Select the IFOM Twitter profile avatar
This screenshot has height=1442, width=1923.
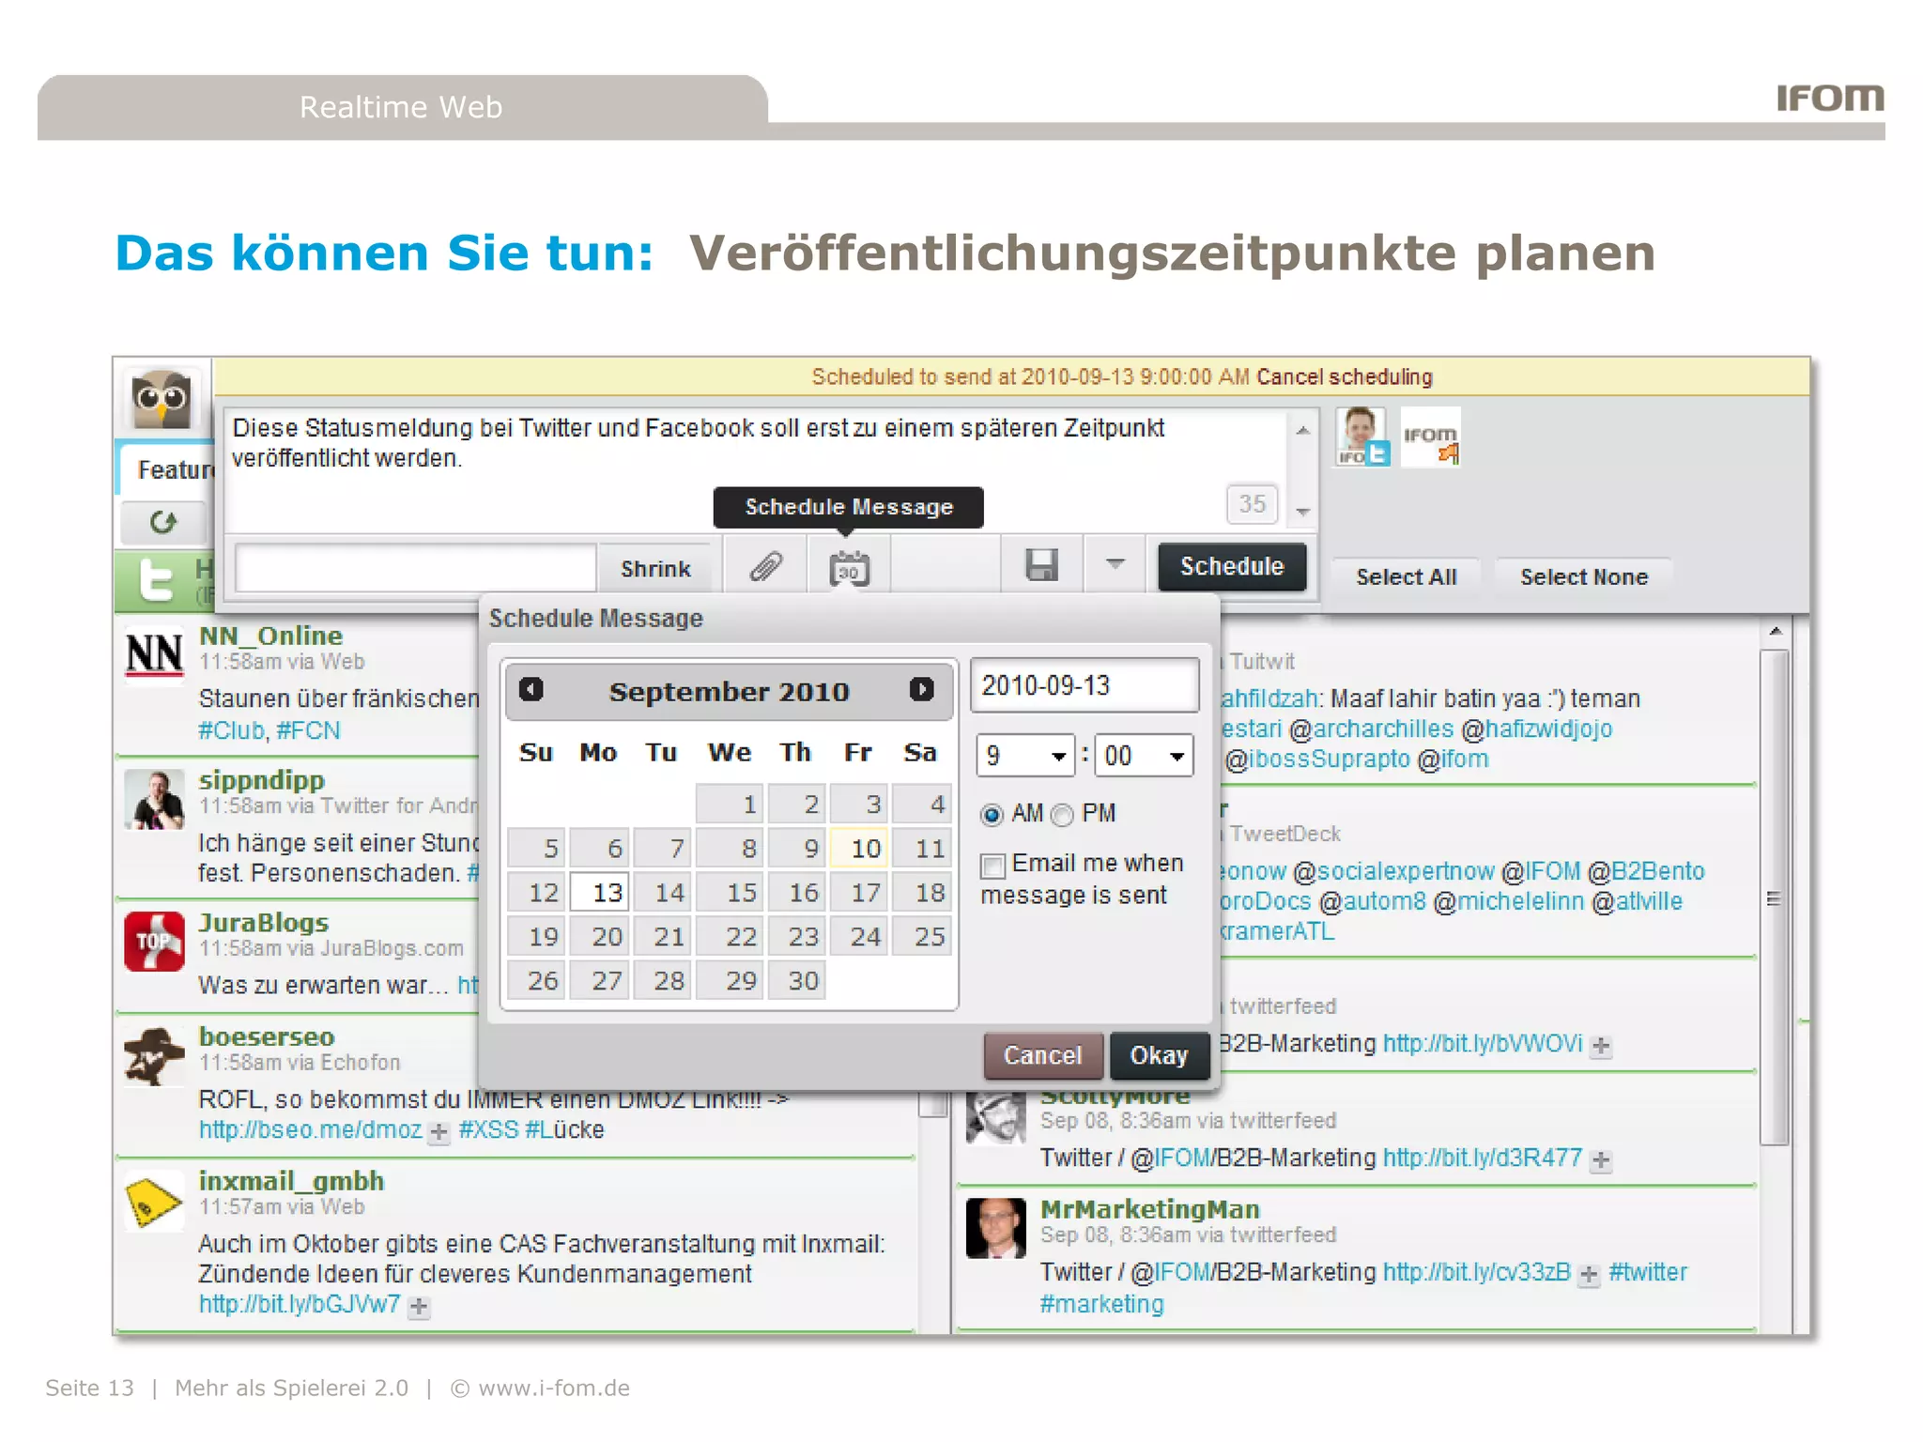pos(1361,437)
